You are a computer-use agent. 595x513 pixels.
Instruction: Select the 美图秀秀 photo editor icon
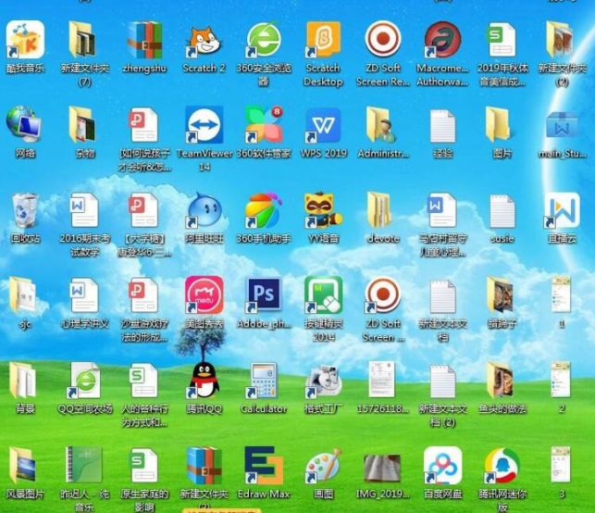tap(204, 296)
